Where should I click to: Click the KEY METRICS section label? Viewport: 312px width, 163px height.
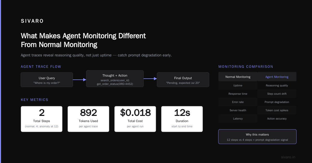click(35, 100)
